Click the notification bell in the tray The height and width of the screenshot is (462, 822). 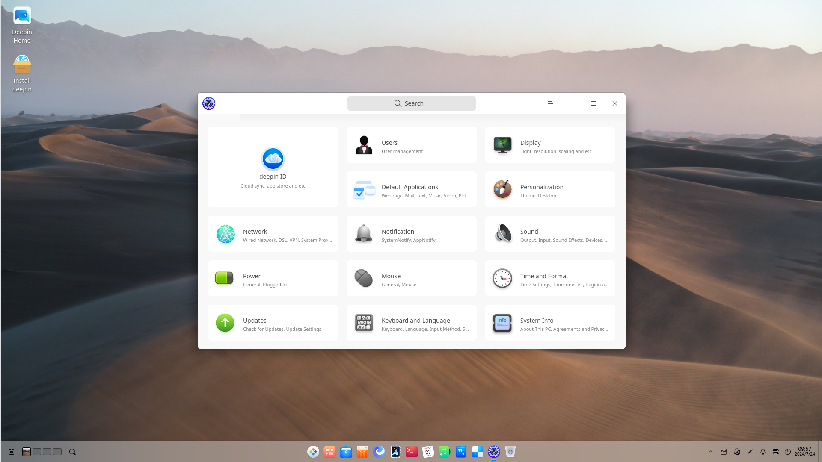[x=763, y=451]
